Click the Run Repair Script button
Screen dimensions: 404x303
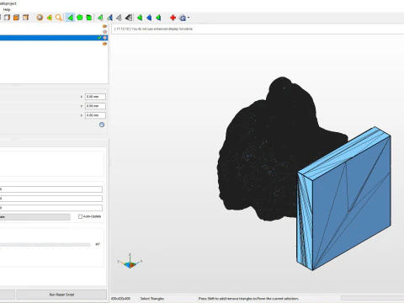coord(61,295)
